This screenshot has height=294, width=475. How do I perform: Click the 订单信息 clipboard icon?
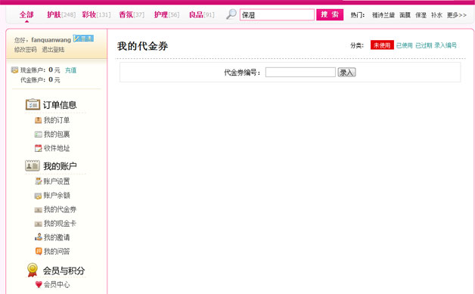[33, 104]
